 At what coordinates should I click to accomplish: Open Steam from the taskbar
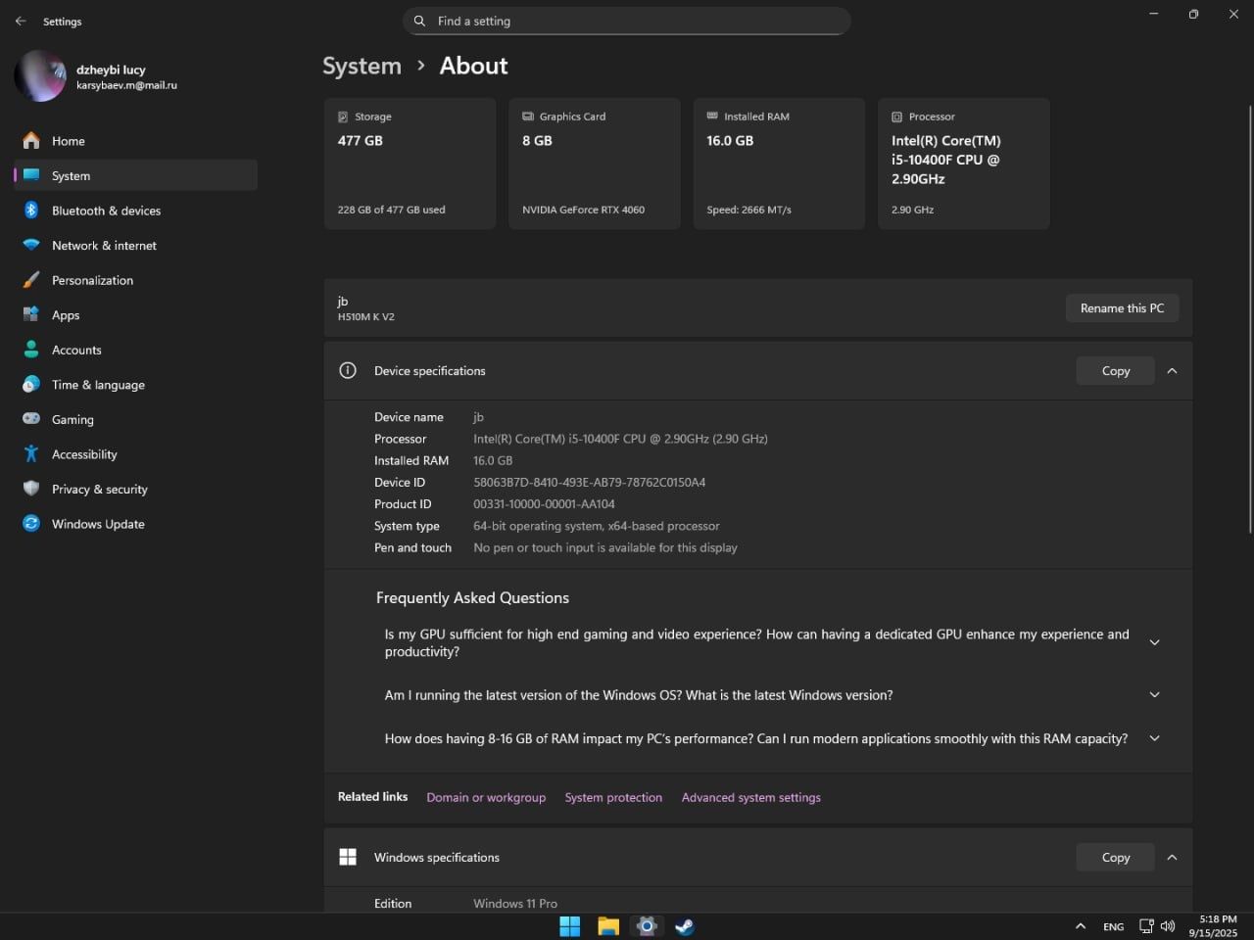click(685, 926)
